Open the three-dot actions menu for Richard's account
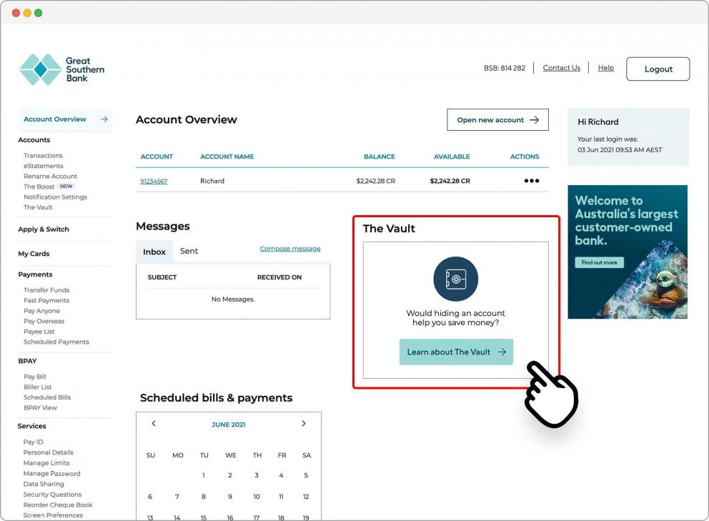The image size is (709, 521). (531, 181)
